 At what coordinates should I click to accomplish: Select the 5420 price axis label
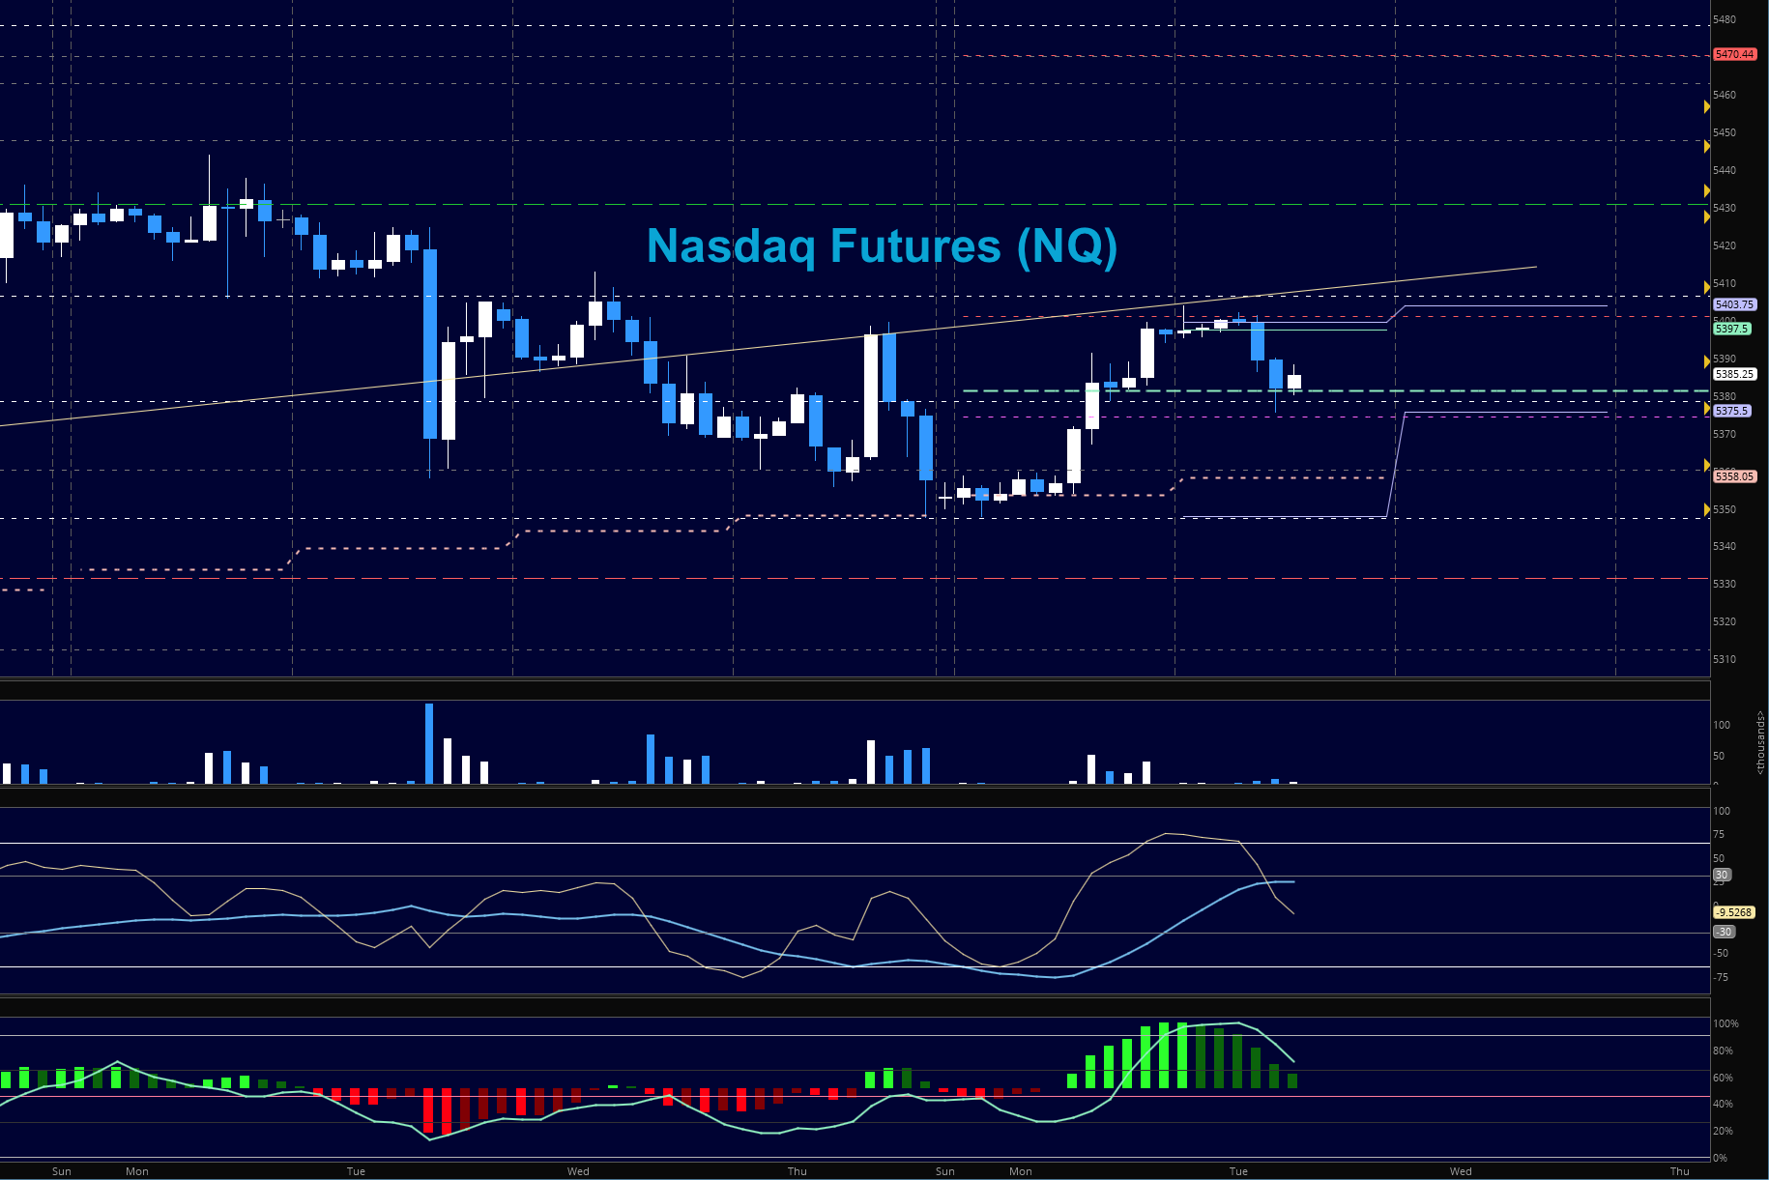(1725, 245)
